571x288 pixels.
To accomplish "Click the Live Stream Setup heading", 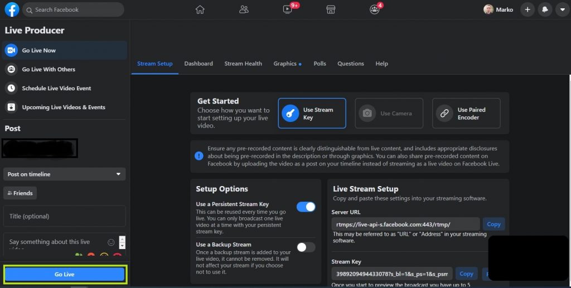I will 366,189.
